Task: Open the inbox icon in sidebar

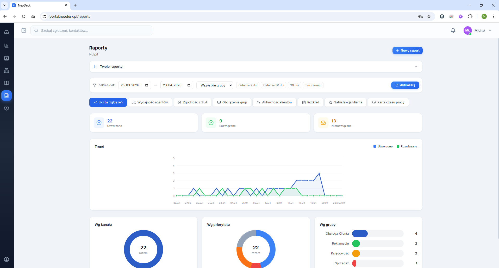Action: [x=7, y=32]
